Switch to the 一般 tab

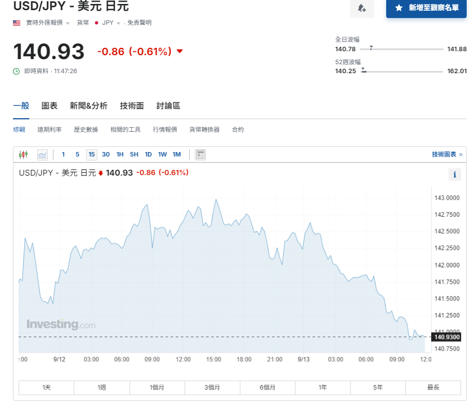pyautogui.click(x=21, y=106)
